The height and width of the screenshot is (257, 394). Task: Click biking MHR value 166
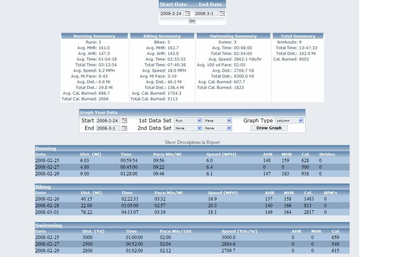[x=288, y=205]
